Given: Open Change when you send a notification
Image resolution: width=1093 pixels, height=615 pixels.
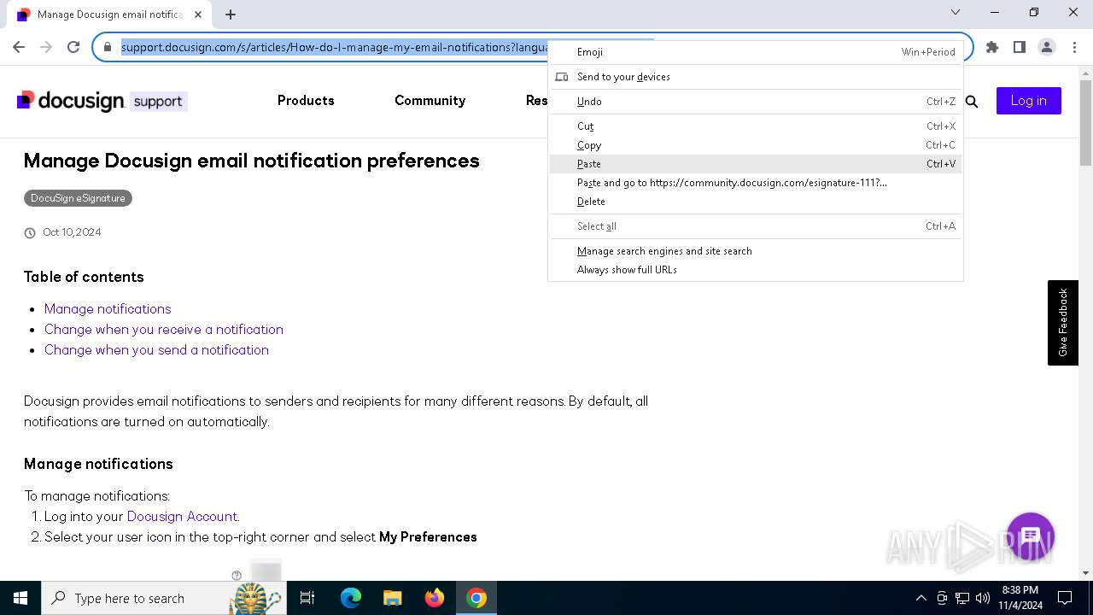Looking at the screenshot, I should [x=156, y=349].
